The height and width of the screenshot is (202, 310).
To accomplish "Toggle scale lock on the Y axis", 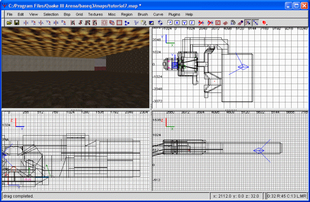I will click(x=185, y=23).
